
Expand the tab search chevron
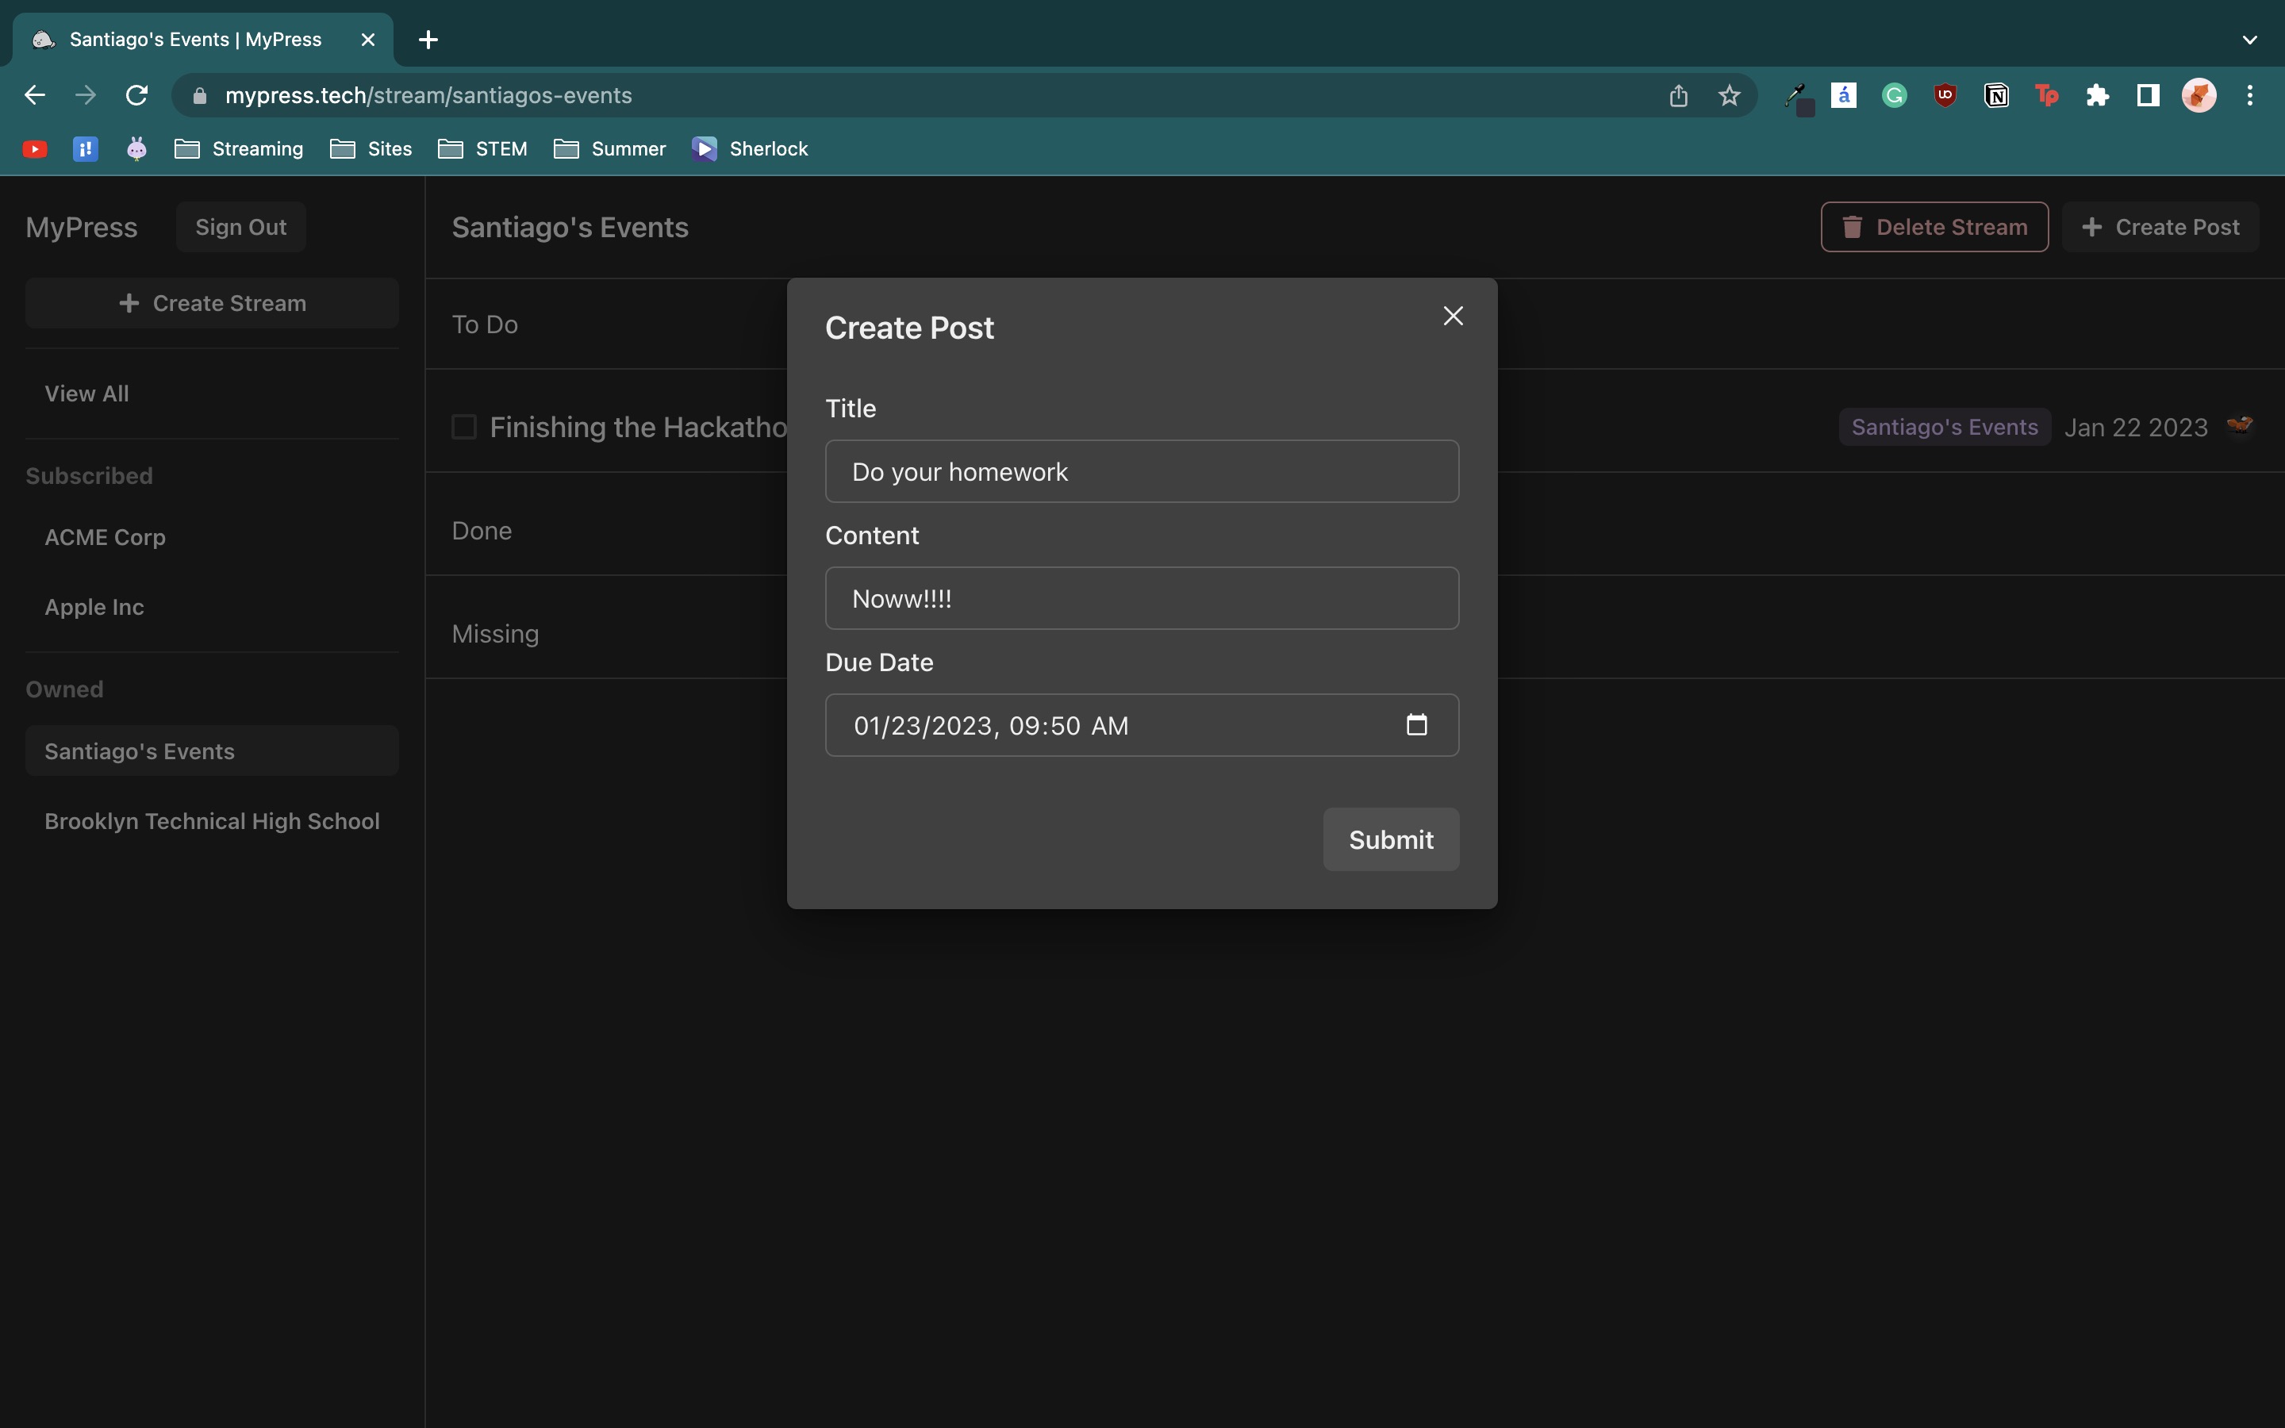pos(2249,40)
